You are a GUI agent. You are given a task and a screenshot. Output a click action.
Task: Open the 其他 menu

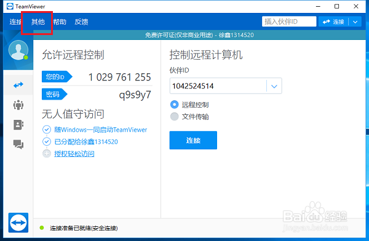(x=38, y=22)
